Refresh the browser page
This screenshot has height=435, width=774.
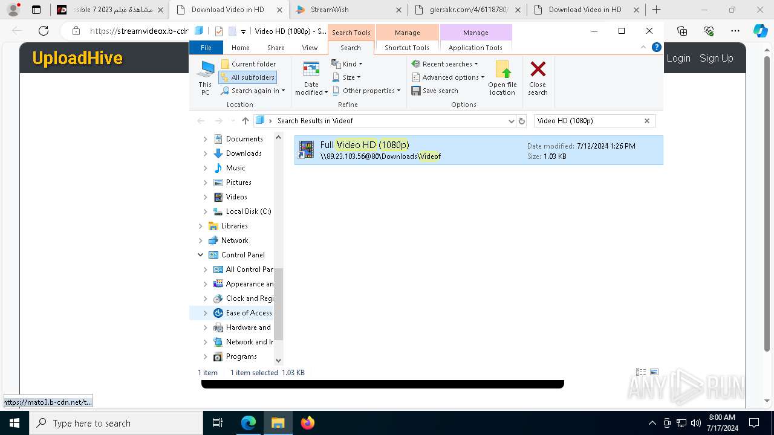pos(44,31)
